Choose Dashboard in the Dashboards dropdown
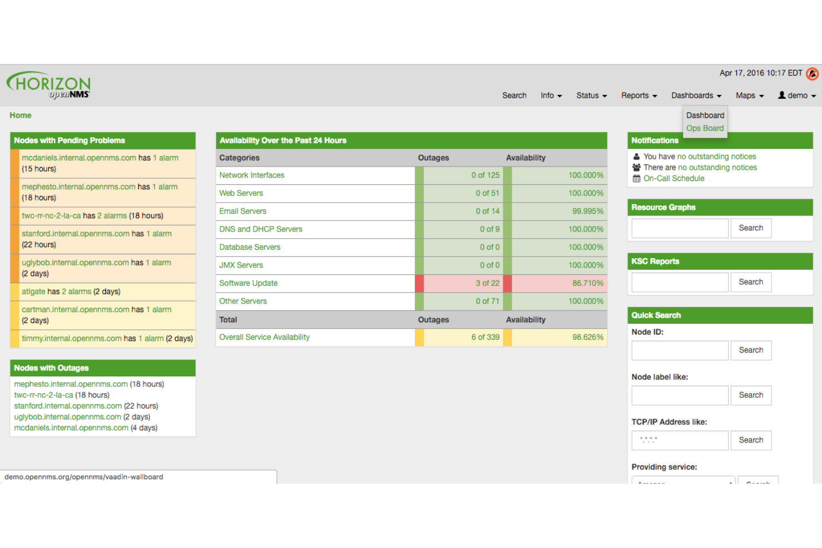 (705, 115)
